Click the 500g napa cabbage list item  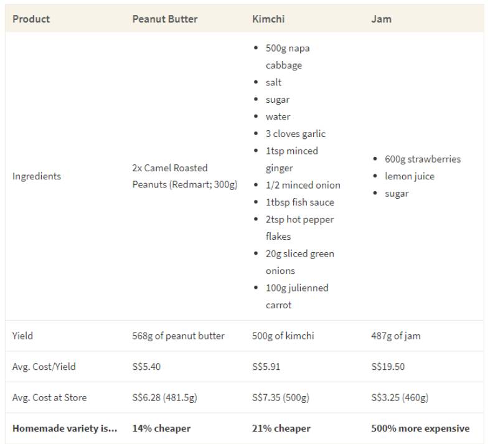coord(287,57)
